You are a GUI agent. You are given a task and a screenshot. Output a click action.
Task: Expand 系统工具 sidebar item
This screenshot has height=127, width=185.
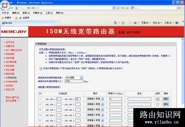click(10, 89)
